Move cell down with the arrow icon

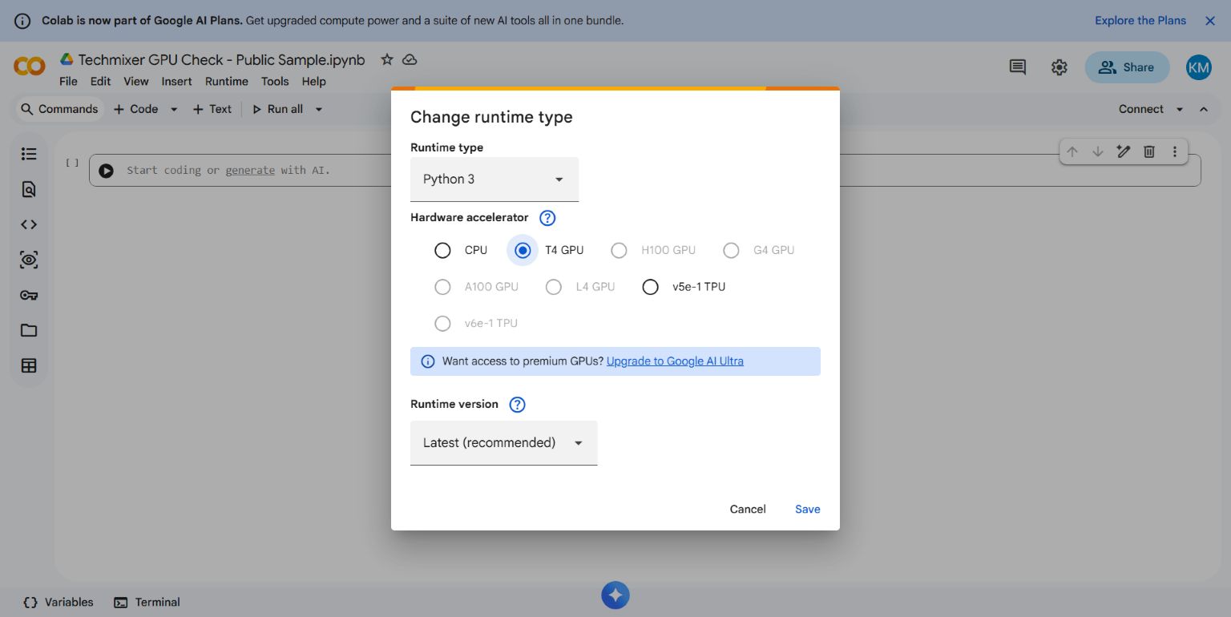point(1098,151)
